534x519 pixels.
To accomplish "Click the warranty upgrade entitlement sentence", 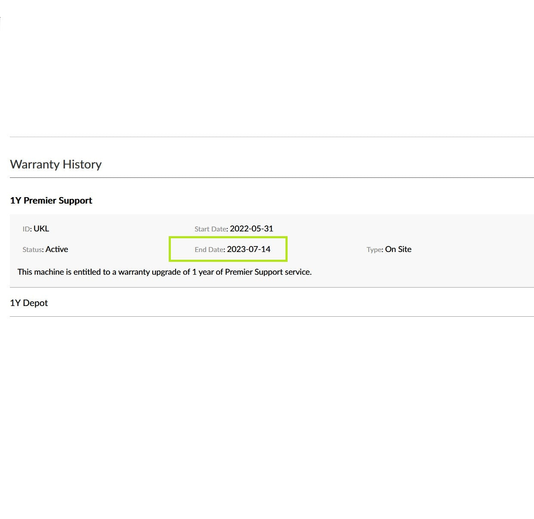I will coord(164,272).
